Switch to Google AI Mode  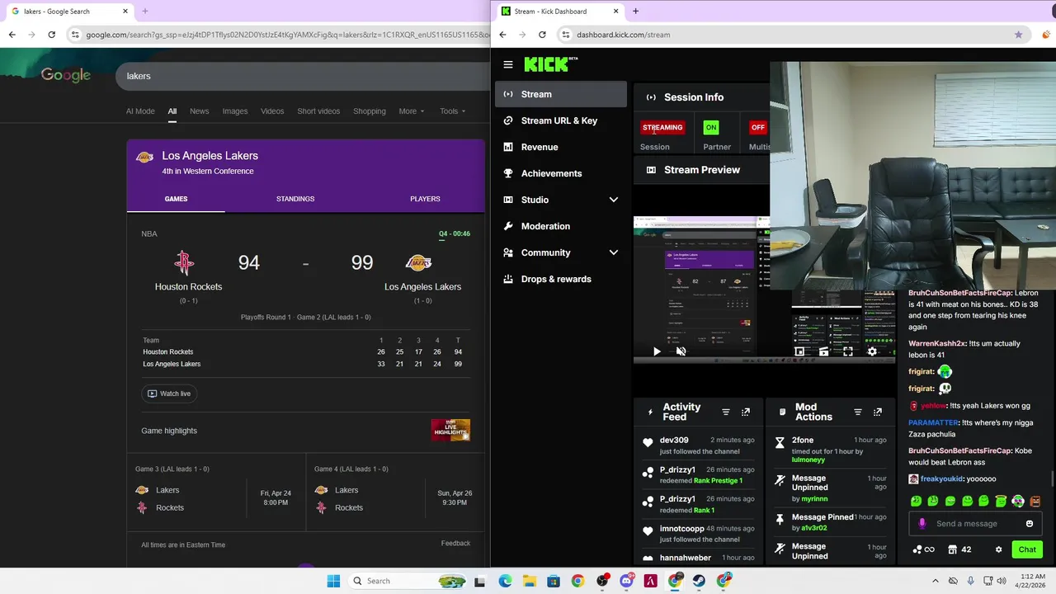click(140, 111)
